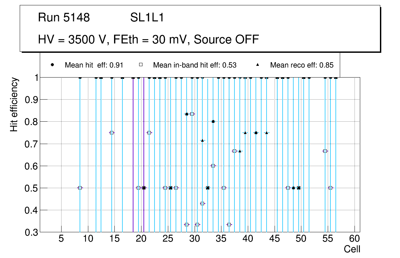Select the open square at cell 8
The height and width of the screenshot is (258, 400).
click(x=80, y=188)
